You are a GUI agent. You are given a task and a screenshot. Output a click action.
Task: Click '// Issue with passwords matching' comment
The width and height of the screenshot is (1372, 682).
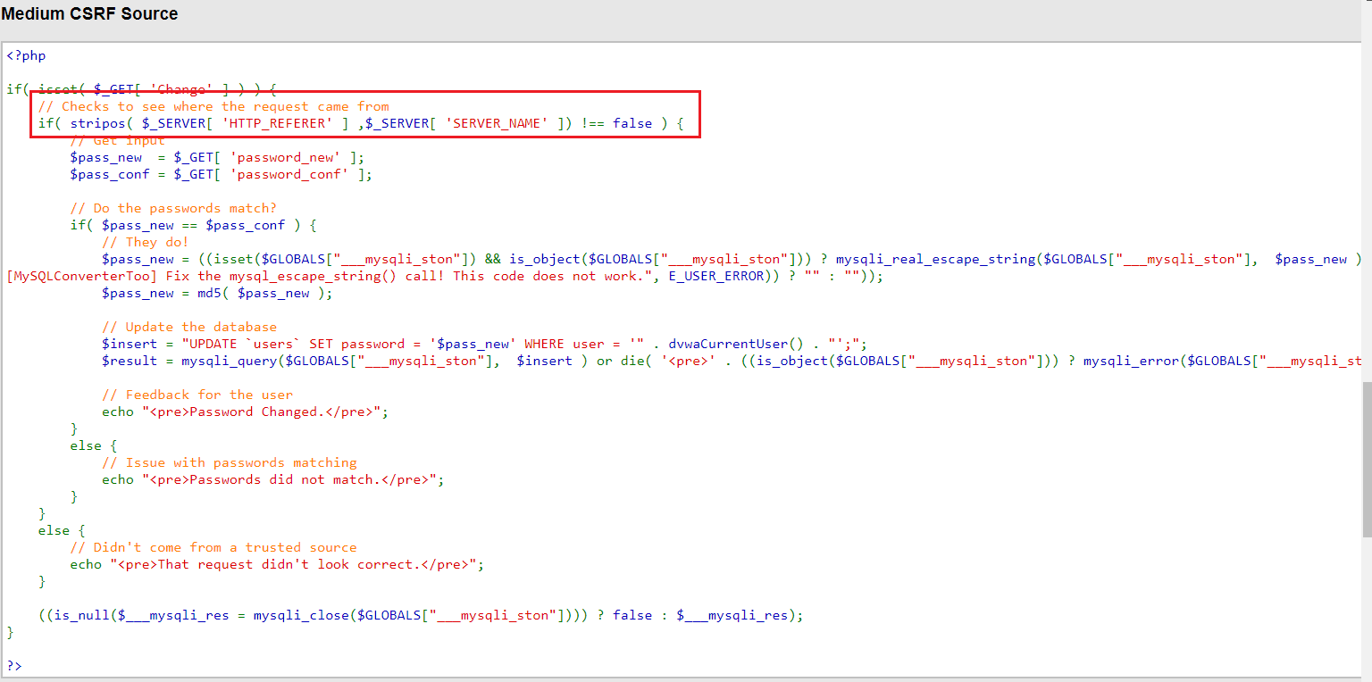click(230, 462)
